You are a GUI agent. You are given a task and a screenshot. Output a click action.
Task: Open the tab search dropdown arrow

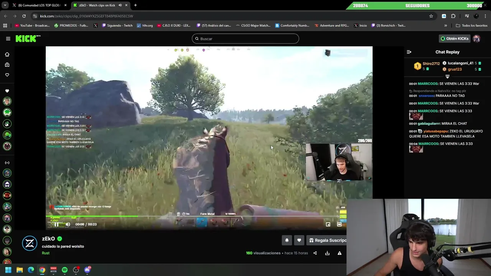5,5
